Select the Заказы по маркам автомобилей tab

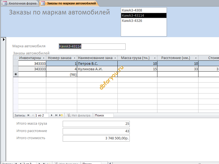coord(69,3)
